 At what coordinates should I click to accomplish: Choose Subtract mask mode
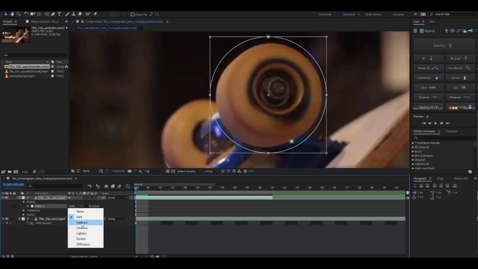coord(86,222)
